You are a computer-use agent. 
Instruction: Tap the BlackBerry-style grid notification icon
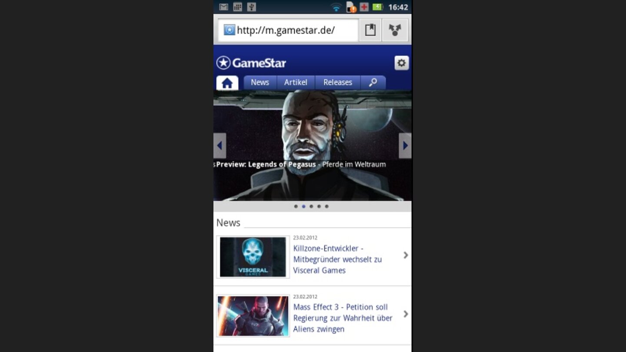237,7
